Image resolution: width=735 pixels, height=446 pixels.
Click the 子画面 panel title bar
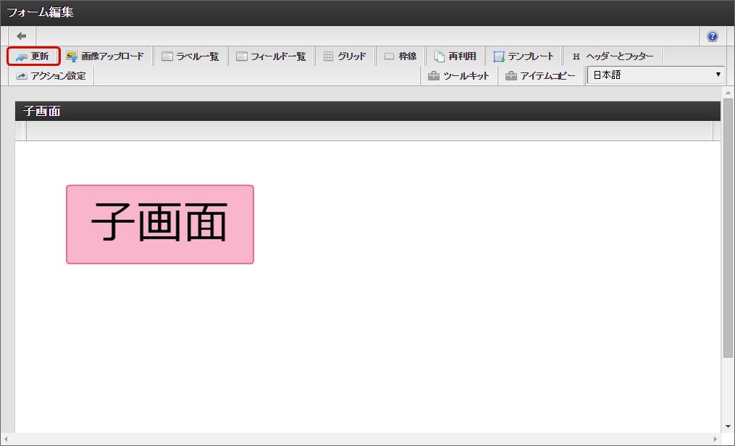[x=368, y=111]
